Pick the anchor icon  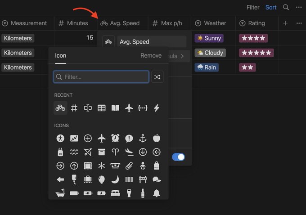pos(143,138)
